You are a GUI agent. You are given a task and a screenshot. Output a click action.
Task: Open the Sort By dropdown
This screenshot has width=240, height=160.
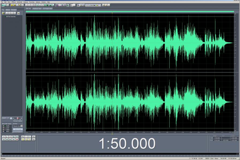point(22,126)
